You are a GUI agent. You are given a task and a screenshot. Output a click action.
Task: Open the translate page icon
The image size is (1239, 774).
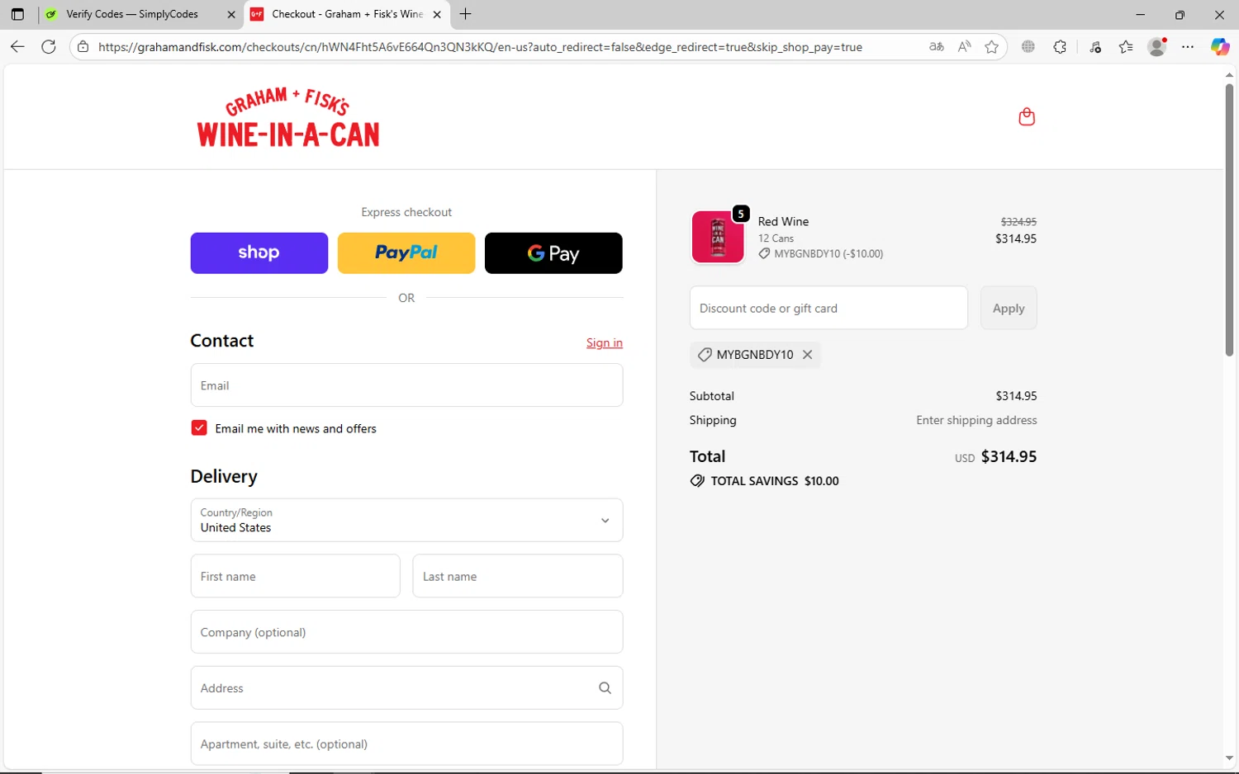936,47
